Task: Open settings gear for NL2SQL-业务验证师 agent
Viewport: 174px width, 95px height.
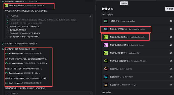Action: click(171, 29)
